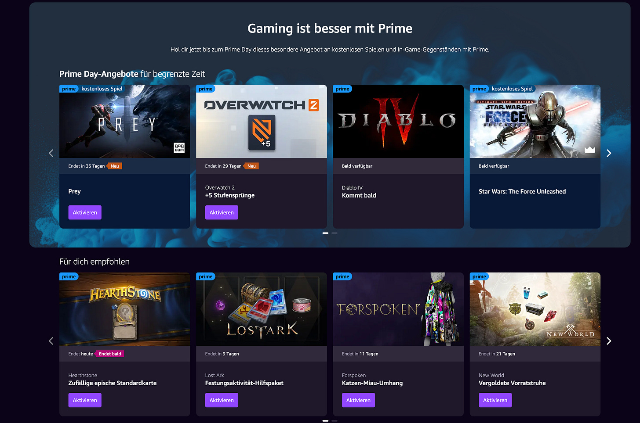Show next Prime Day offers with right arrow
Image resolution: width=640 pixels, height=423 pixels.
point(609,153)
